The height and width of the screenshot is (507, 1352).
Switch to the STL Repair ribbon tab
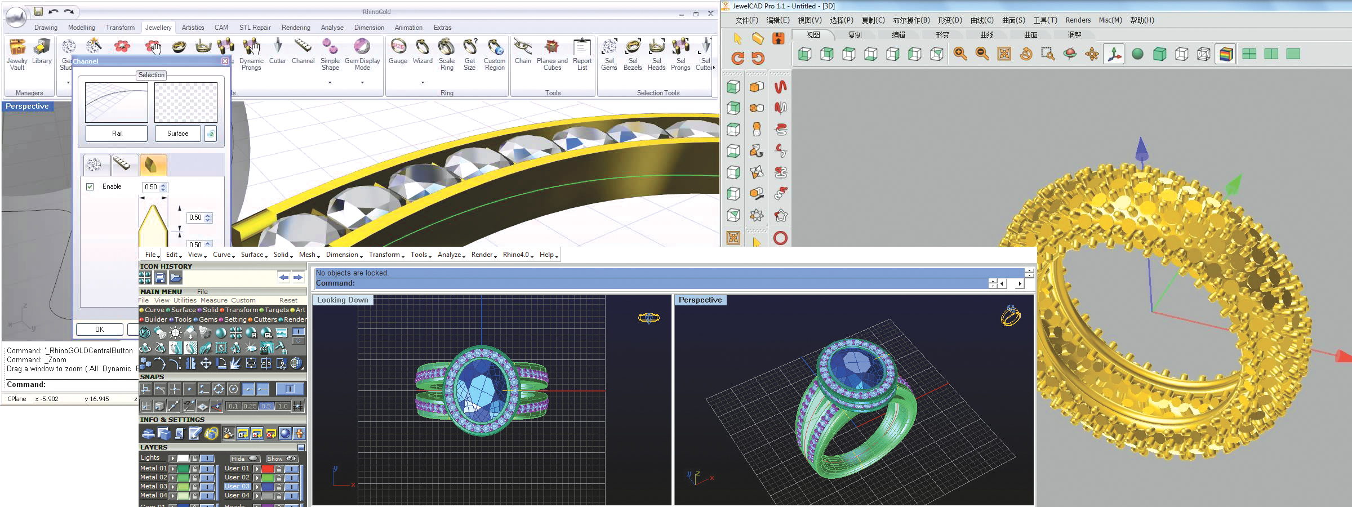click(255, 28)
